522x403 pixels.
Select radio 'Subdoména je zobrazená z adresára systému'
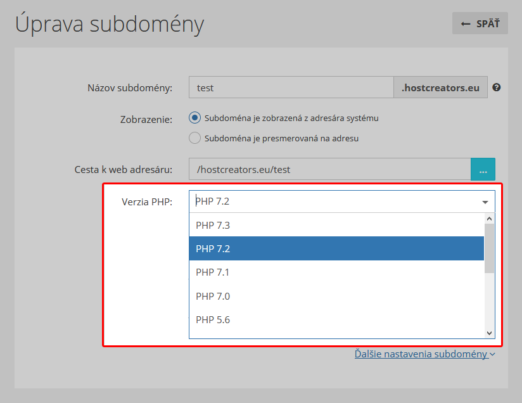click(194, 118)
